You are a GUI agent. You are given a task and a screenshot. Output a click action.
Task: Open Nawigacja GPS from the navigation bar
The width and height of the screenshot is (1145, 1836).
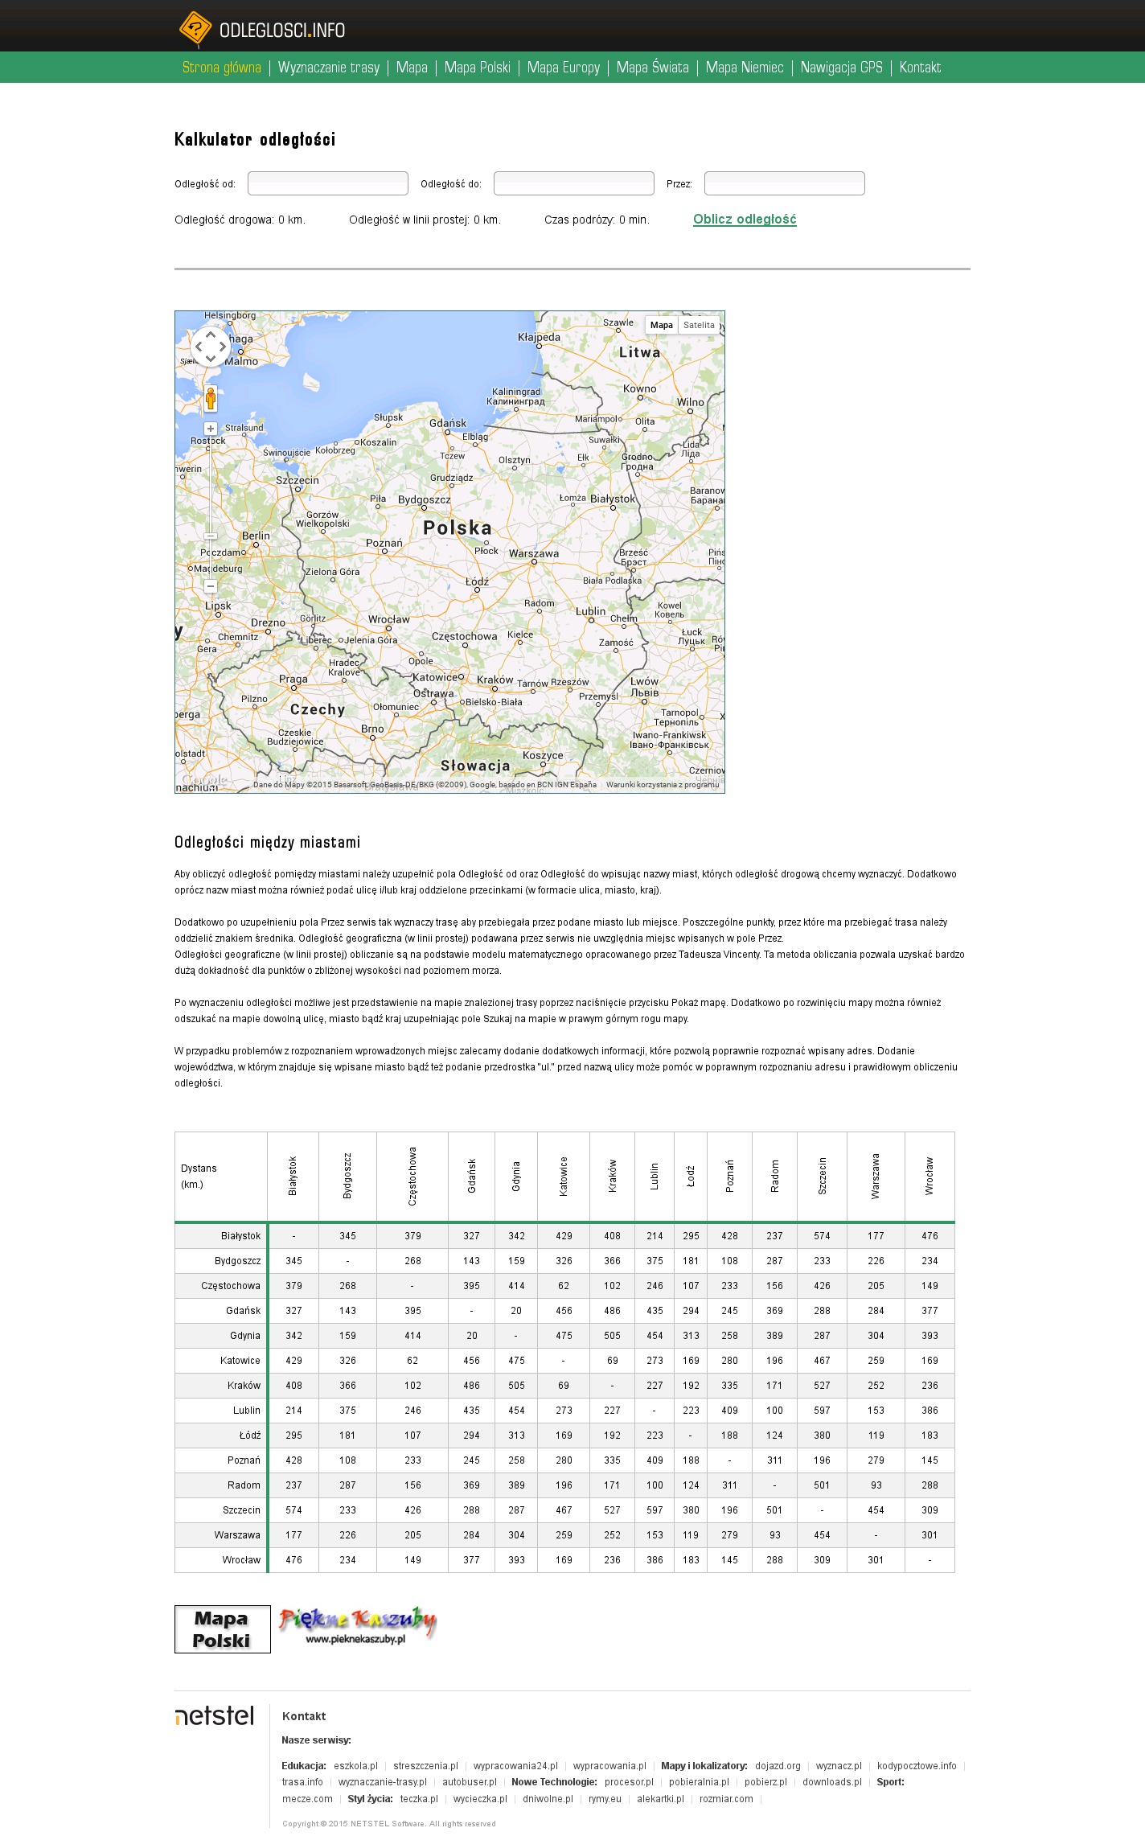[x=841, y=68]
